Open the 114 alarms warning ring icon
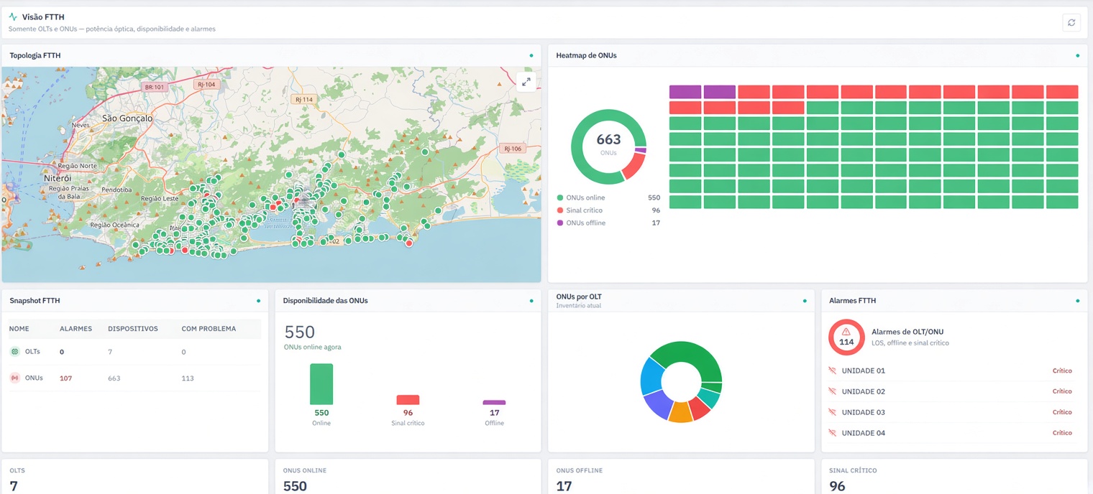Image resolution: width=1093 pixels, height=494 pixels. pos(846,337)
